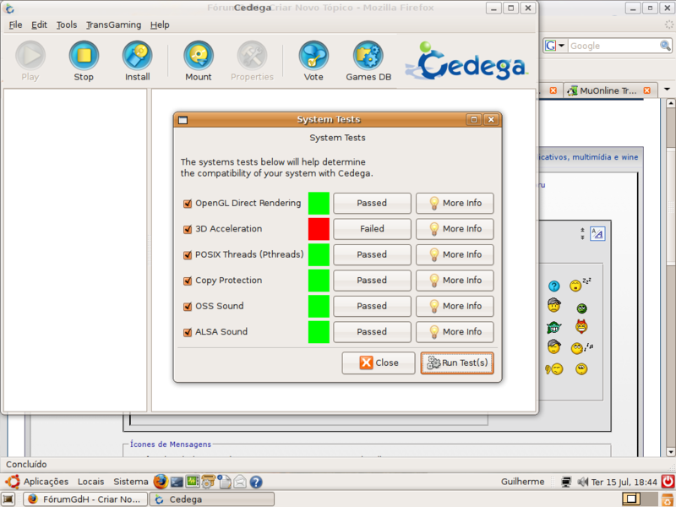676x507 pixels.
Task: Close the MuOnline tab with its red X
Action: pyautogui.click(x=646, y=90)
